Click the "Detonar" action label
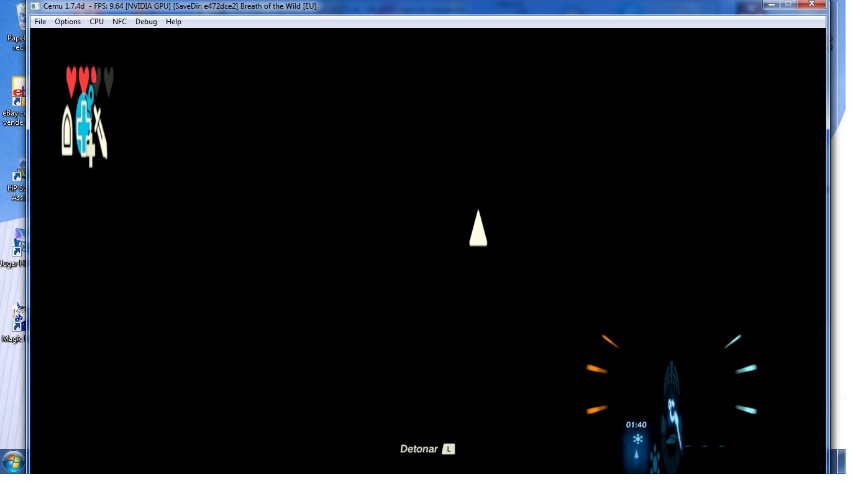This screenshot has height=485, width=853. coord(419,449)
